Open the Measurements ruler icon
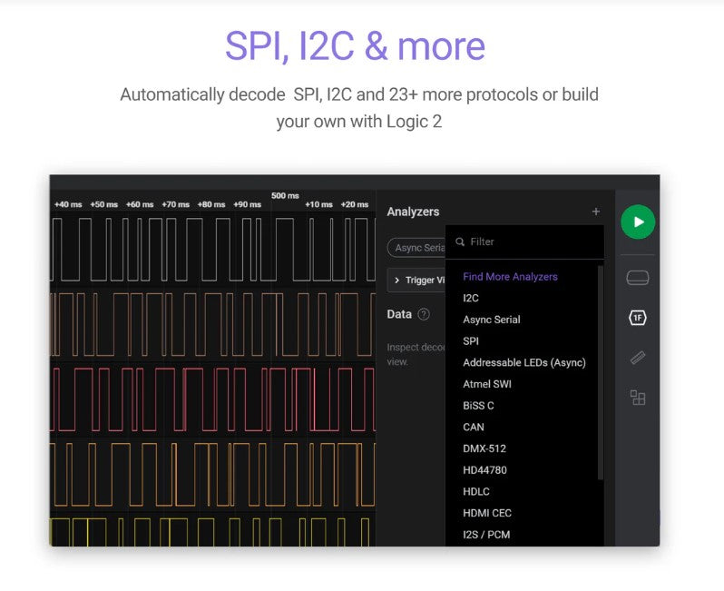This screenshot has height=591, width=724. click(638, 358)
